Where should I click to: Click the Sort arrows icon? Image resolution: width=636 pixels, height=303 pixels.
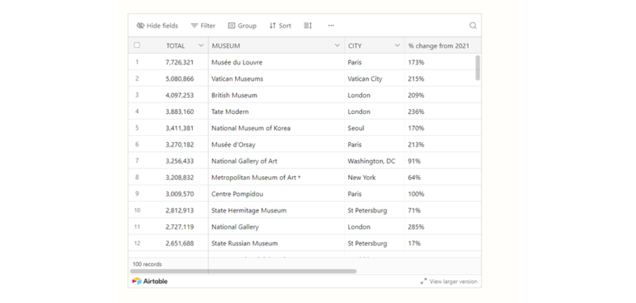(x=273, y=25)
